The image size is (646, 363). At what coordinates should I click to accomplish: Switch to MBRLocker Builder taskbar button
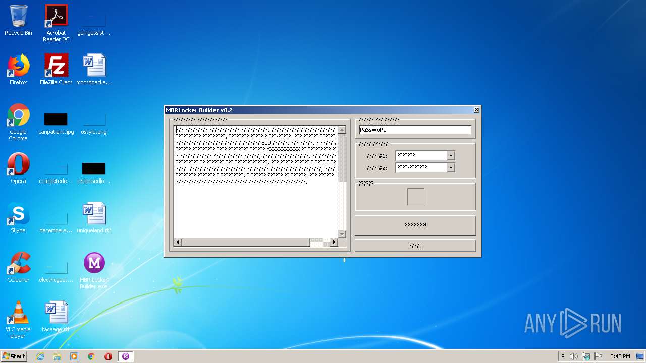click(x=126, y=356)
